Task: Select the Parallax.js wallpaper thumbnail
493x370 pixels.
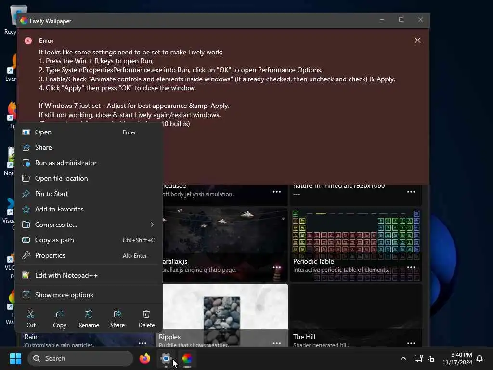Action: pos(225,244)
